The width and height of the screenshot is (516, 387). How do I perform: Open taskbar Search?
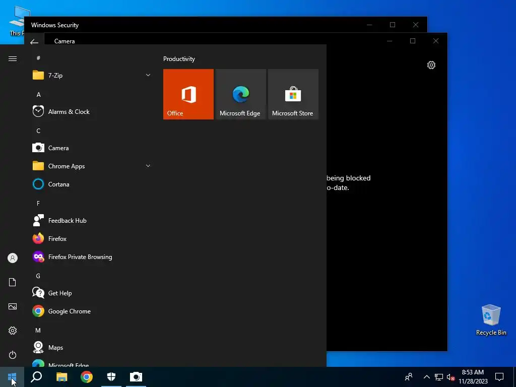coord(36,377)
